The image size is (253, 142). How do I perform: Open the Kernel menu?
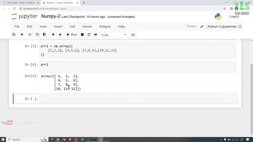87,26
